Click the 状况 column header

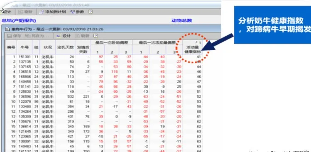click(x=48, y=47)
